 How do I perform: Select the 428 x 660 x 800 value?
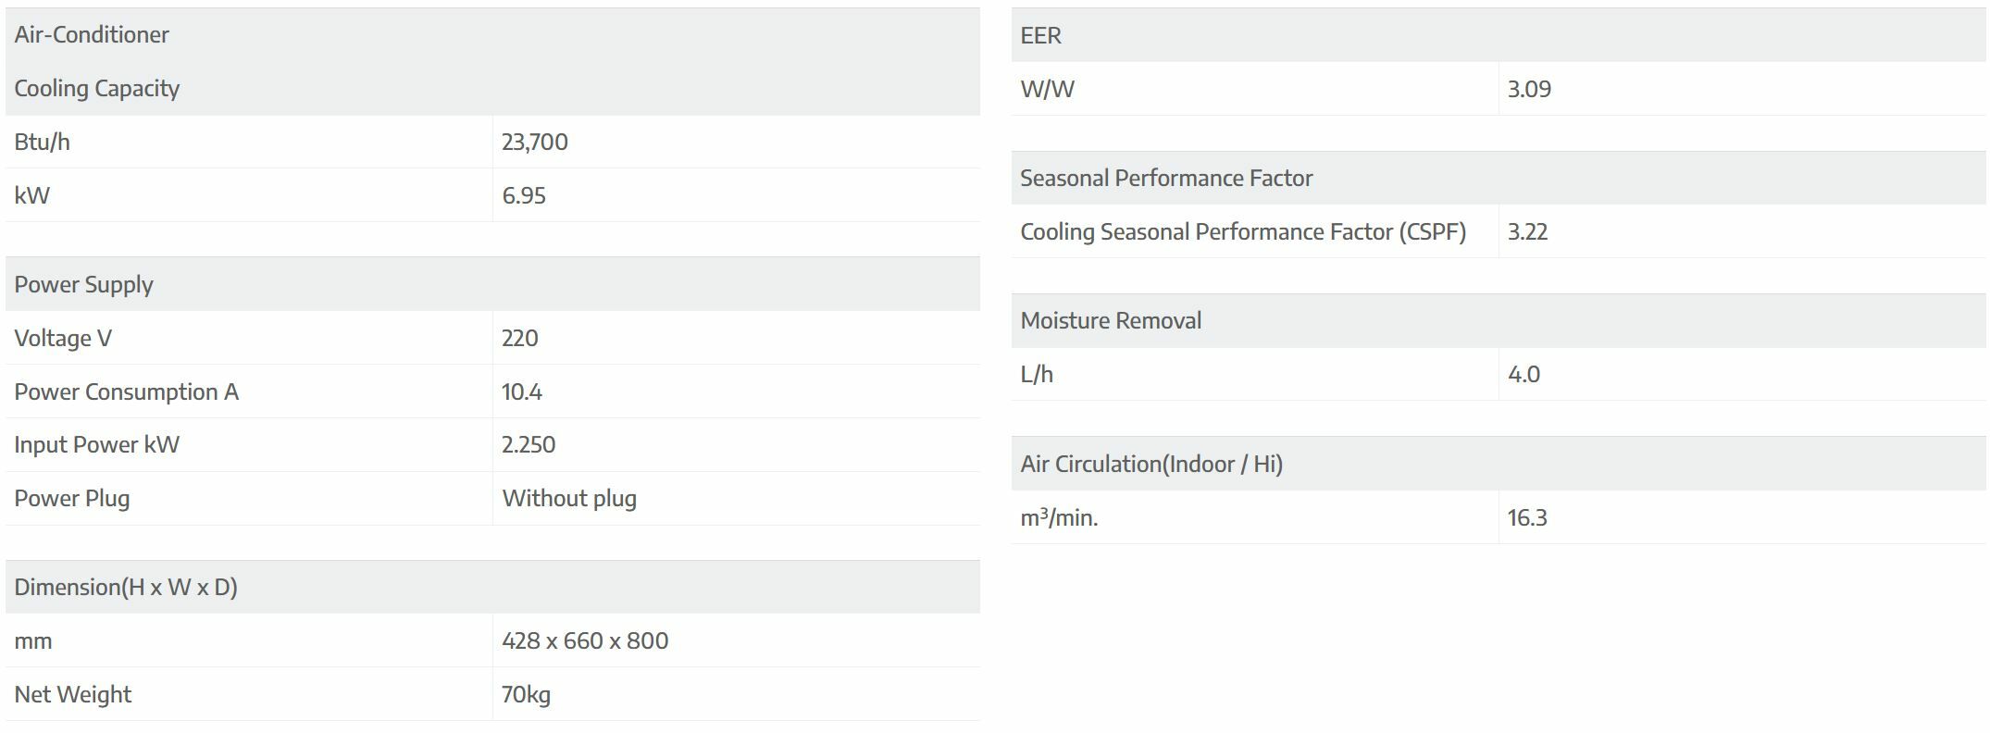[585, 641]
